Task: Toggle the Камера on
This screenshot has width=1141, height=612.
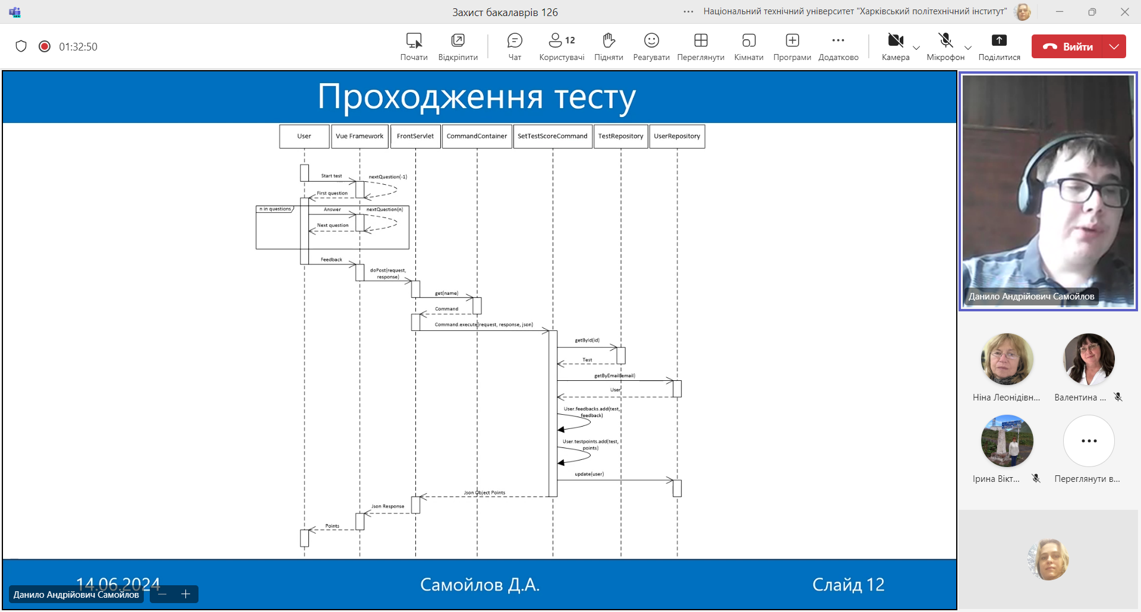Action: click(x=895, y=46)
